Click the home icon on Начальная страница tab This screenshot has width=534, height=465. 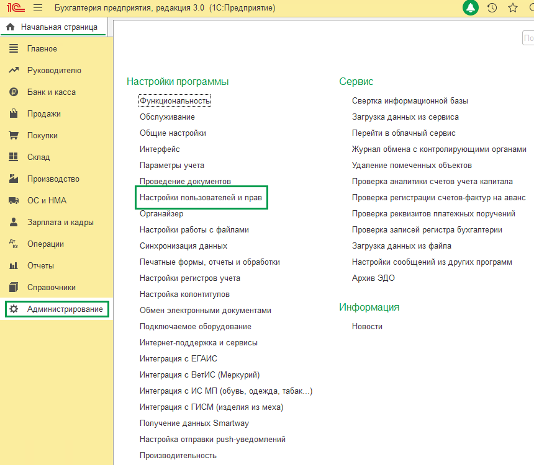(x=10, y=27)
